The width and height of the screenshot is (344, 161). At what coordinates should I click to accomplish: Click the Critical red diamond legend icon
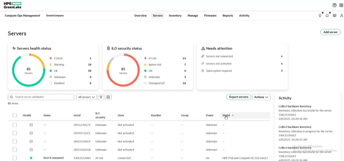pos(50,58)
